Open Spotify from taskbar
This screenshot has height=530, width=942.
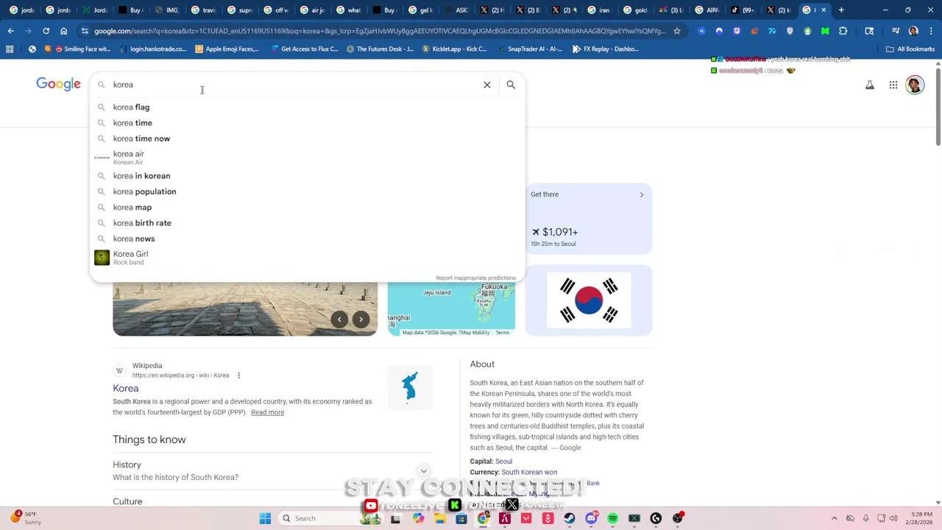pos(612,518)
